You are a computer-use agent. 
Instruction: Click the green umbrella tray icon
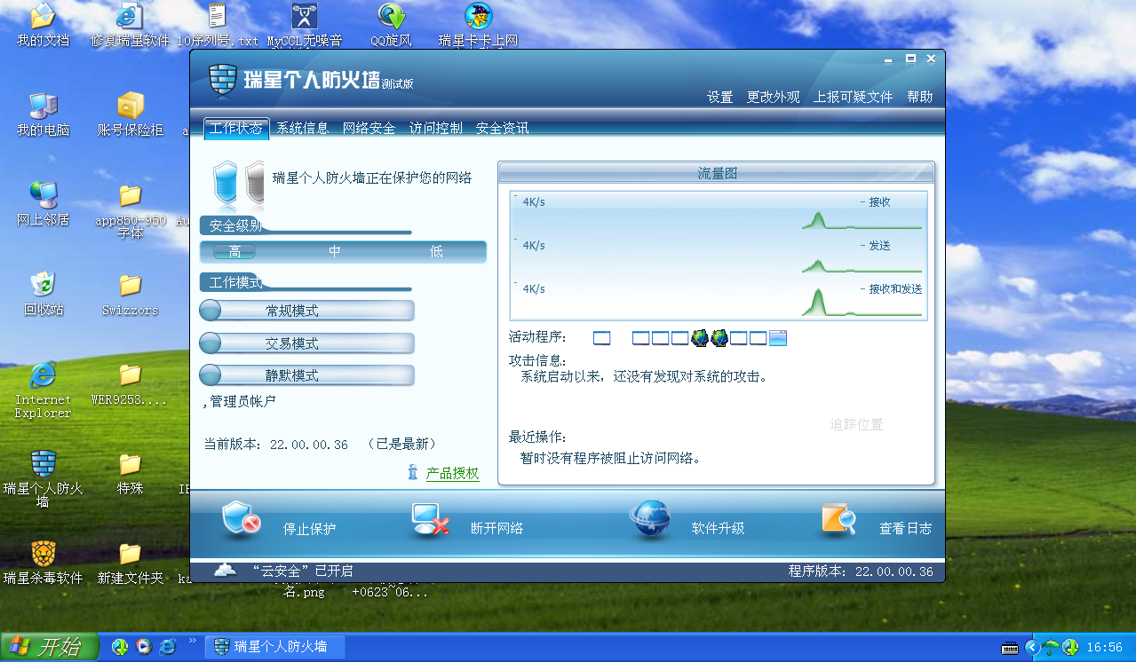coord(1051,647)
